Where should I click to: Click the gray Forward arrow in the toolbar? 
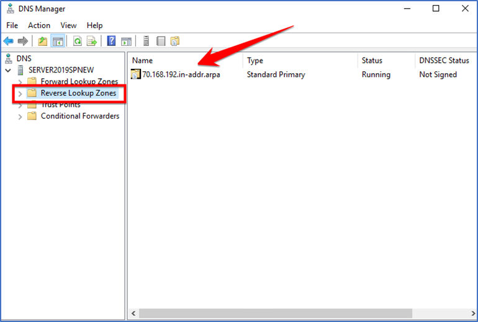click(23, 41)
